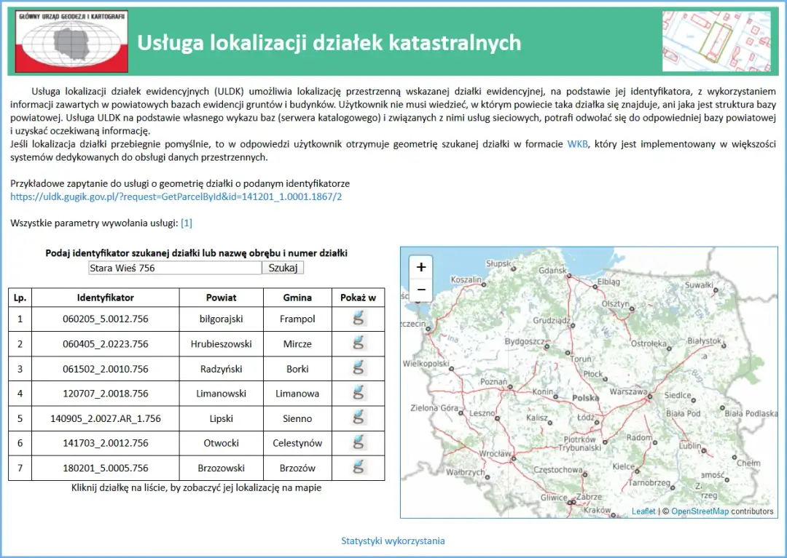This screenshot has height=558, width=787.
Task: Open Geoportal icon for the Limanowa parcel
Action: [358, 392]
